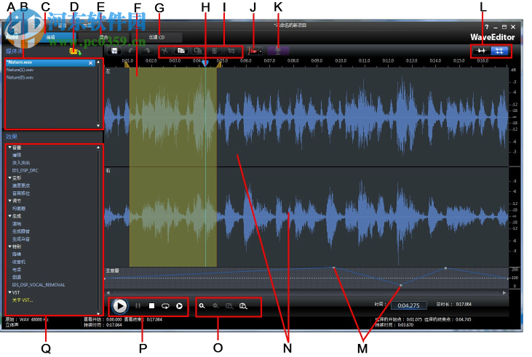
Task: Select the IDS_DSP_DRC effect
Action: 25,171
